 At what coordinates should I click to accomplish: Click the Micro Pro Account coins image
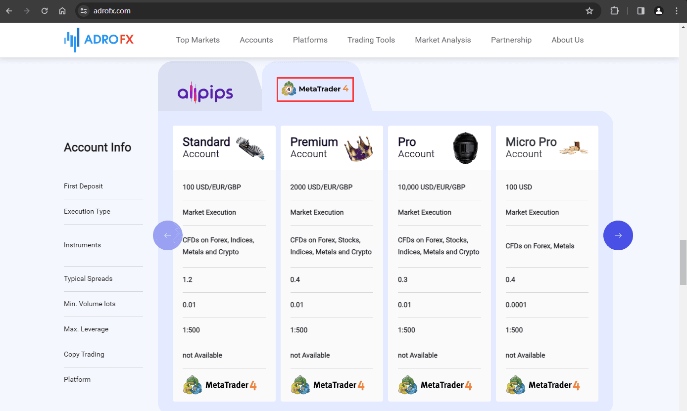pyautogui.click(x=574, y=148)
